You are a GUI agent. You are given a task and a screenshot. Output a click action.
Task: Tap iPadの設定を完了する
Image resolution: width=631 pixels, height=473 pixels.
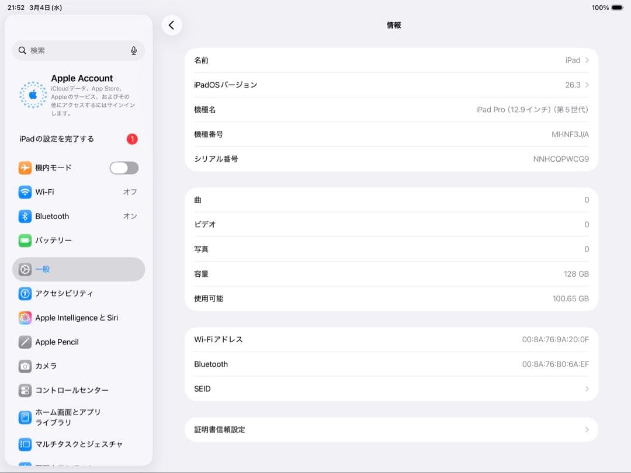tap(57, 139)
